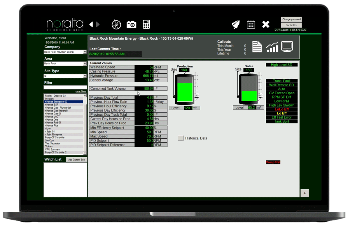The height and width of the screenshot is (226, 350).
Task: Click the Sales tank Size value
Action: click(248, 70)
